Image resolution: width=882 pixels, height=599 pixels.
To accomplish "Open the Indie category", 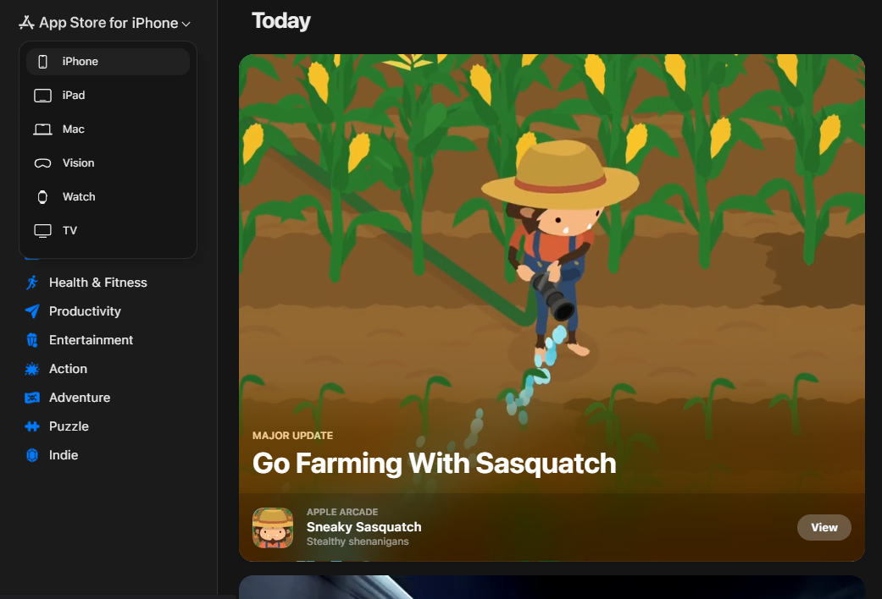I will (64, 455).
